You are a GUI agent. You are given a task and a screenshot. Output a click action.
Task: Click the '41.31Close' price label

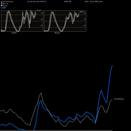(119, 99)
